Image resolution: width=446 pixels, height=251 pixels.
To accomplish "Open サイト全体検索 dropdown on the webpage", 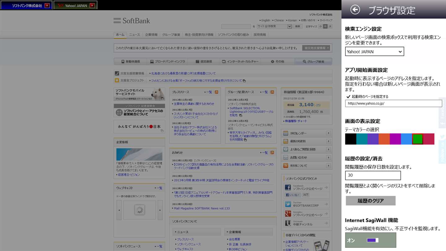I will pyautogui.click(x=274, y=26).
